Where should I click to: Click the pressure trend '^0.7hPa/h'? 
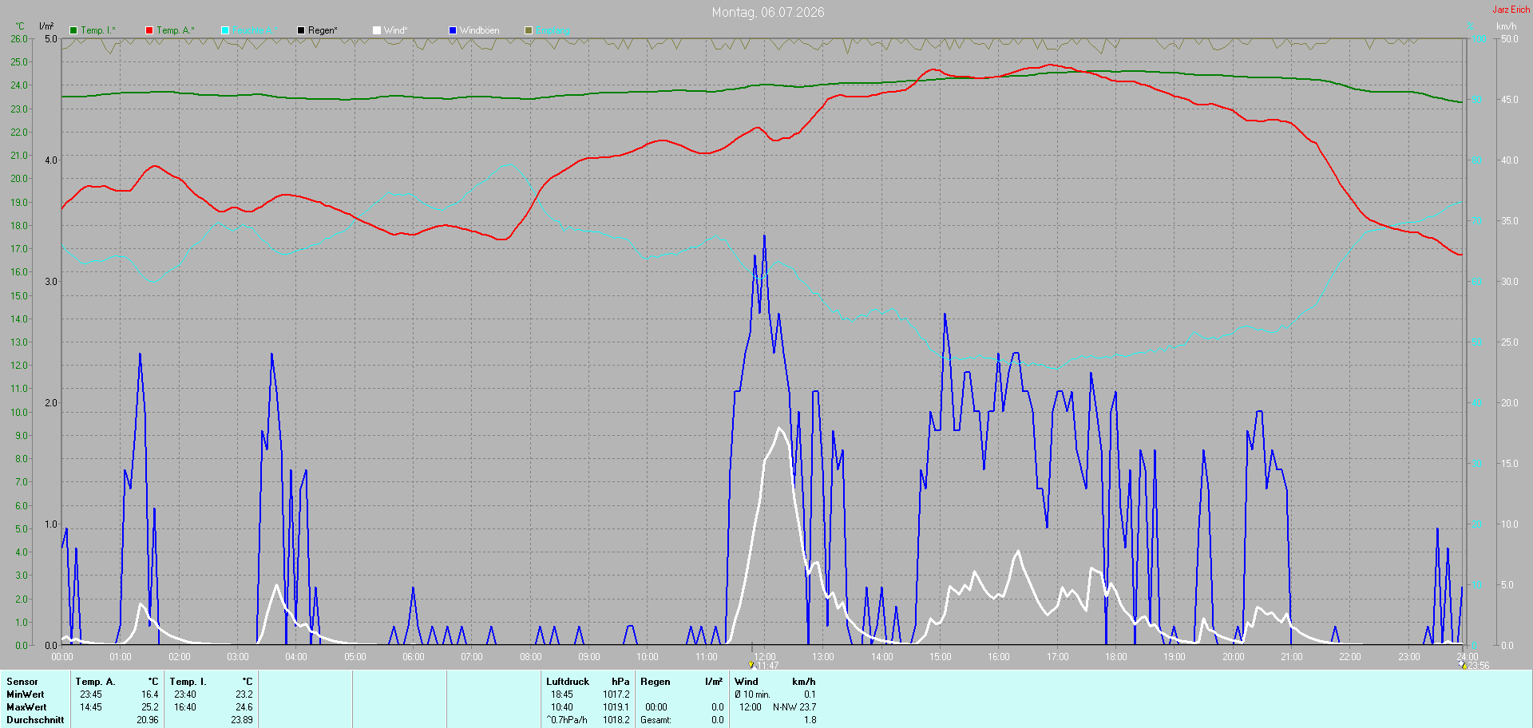click(567, 720)
